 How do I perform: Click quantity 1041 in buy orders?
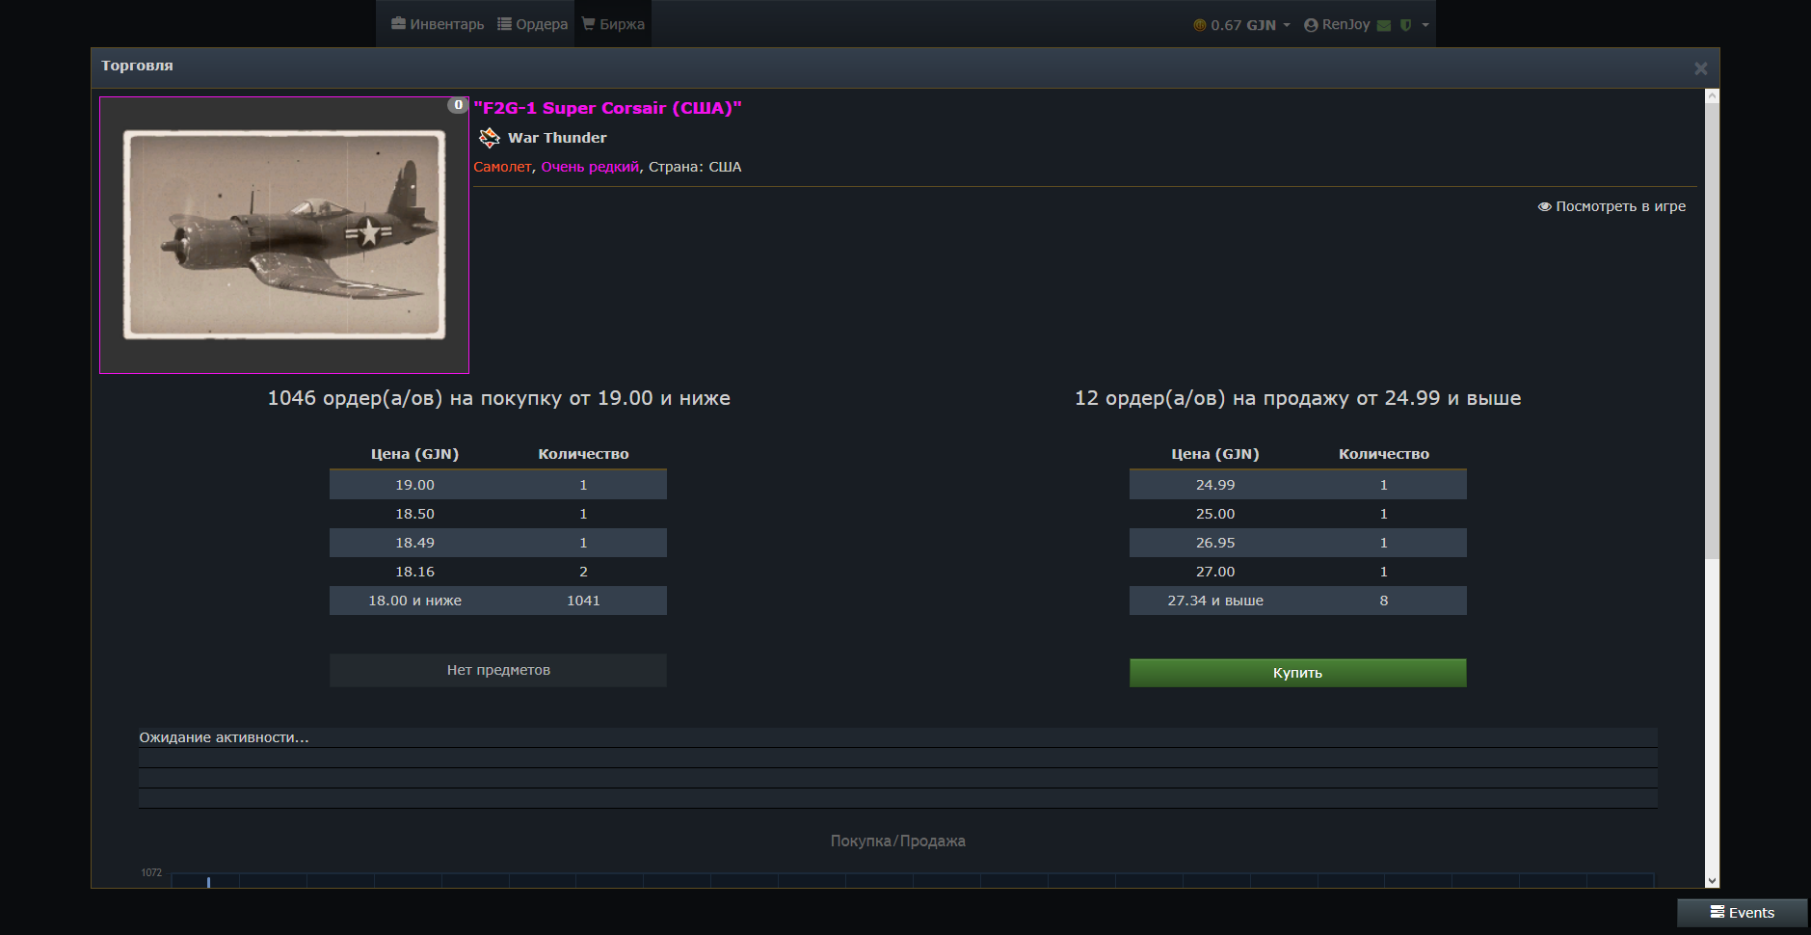click(x=583, y=601)
